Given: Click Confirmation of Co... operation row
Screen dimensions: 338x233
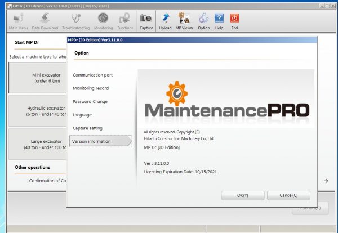Looking at the screenshot, I should [x=47, y=181].
